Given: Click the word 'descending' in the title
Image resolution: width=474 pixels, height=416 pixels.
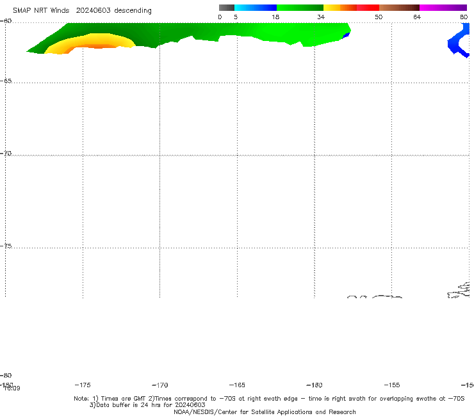Looking at the screenshot, I should [x=133, y=11].
